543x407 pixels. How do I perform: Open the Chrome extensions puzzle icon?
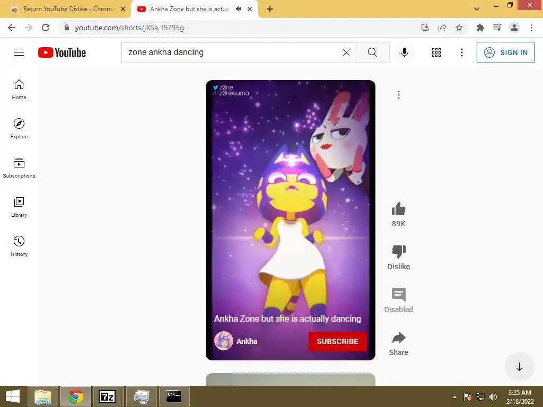coord(480,28)
